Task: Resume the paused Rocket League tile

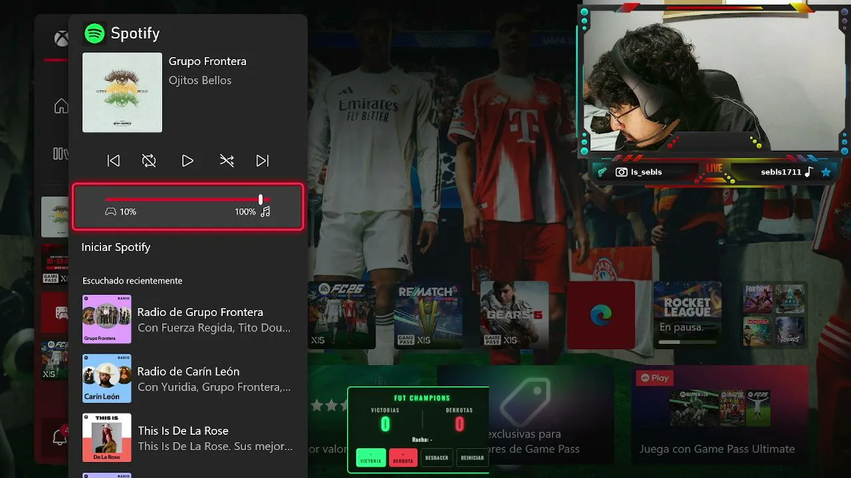Action: point(687,315)
